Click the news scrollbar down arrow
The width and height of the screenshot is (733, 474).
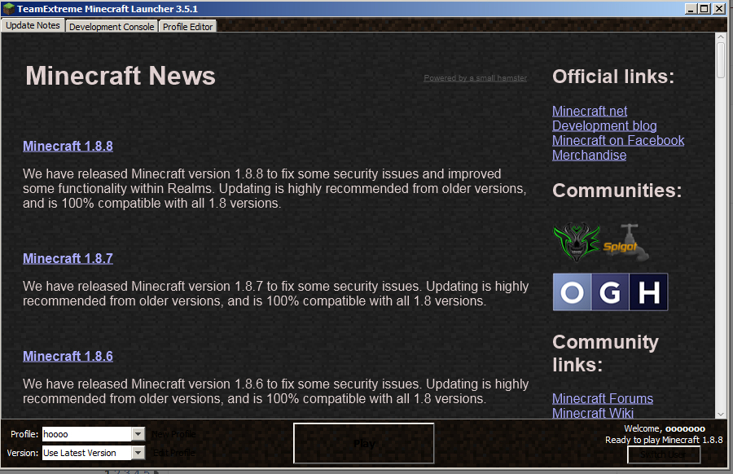click(721, 415)
